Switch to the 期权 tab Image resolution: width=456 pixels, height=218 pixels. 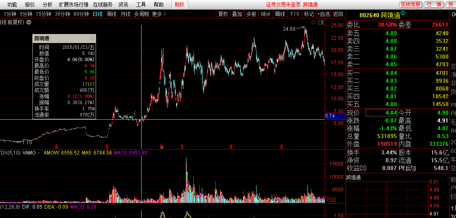[179, 5]
